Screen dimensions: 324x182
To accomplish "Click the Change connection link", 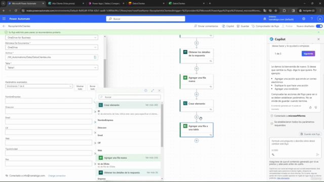I will click(x=57, y=176).
